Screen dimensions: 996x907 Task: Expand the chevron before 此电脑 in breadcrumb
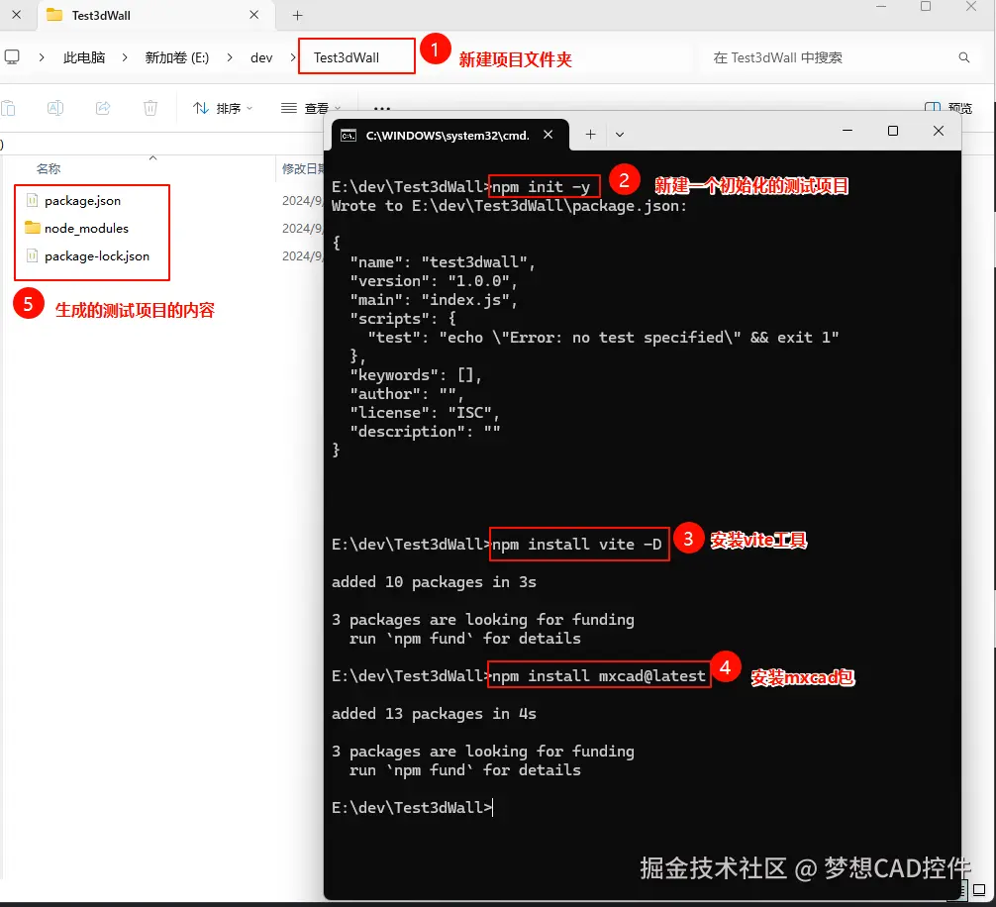(42, 57)
